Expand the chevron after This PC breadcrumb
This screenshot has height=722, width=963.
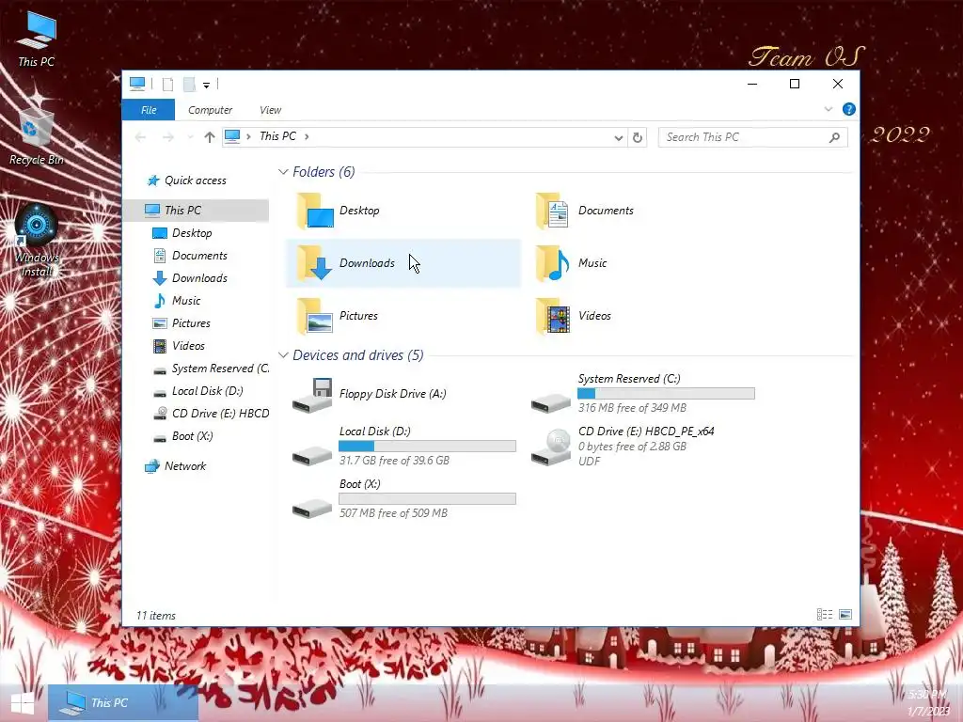tap(307, 136)
